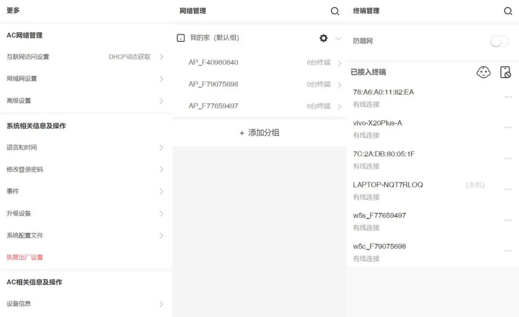Viewport: 519px width, 317px height.
Task: Click the group icon beside 我的家
Action: coord(181,38)
